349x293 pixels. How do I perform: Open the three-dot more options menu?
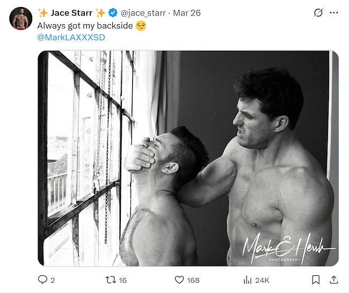coord(334,13)
